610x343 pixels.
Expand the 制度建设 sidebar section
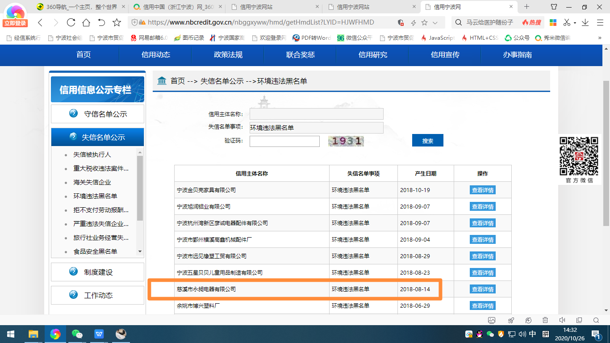click(x=97, y=272)
